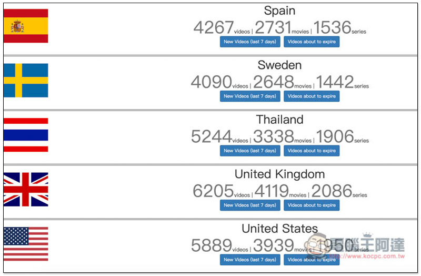The height and width of the screenshot is (276, 421).
Task: Select the Spain country heading
Action: [279, 11]
